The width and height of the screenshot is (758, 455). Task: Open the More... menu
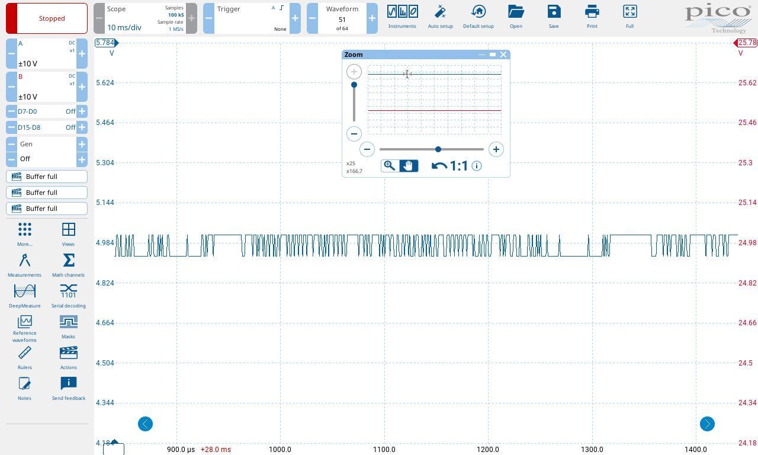[x=24, y=233]
